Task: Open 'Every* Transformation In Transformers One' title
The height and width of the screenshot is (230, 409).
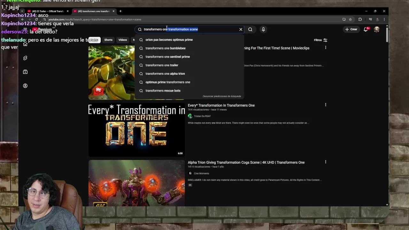Action: point(221,105)
